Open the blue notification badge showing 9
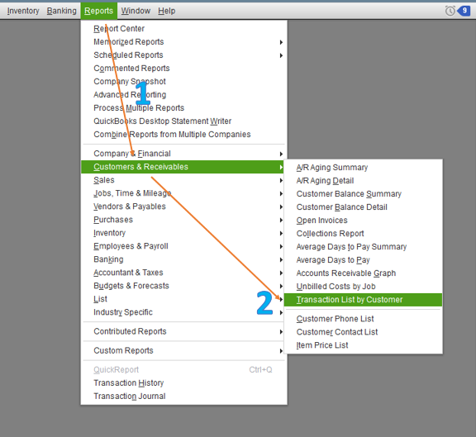This screenshot has width=476, height=437. [x=464, y=11]
